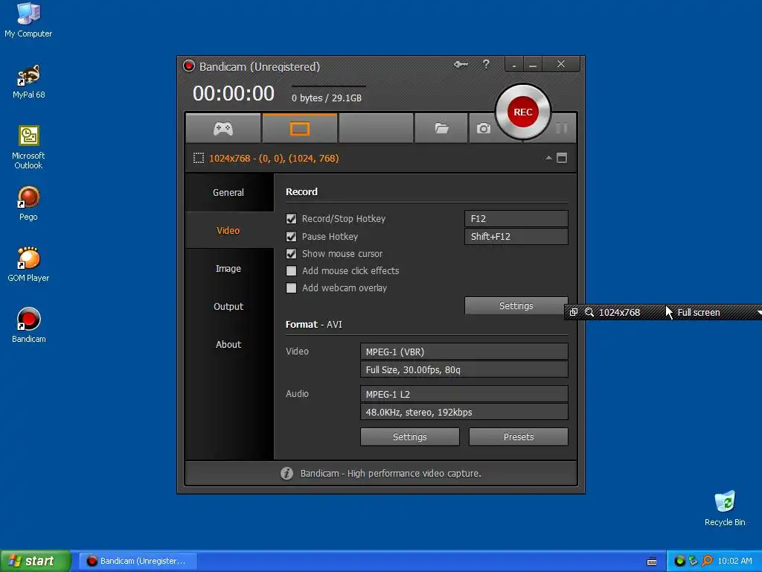Image resolution: width=762 pixels, height=572 pixels.
Task: Uncheck Show mouse cursor
Action: click(291, 253)
